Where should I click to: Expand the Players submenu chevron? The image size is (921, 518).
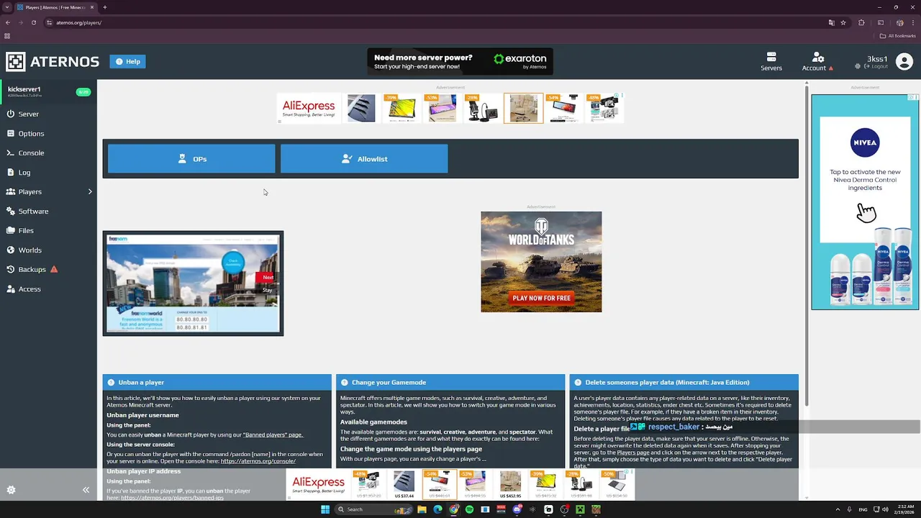click(90, 191)
